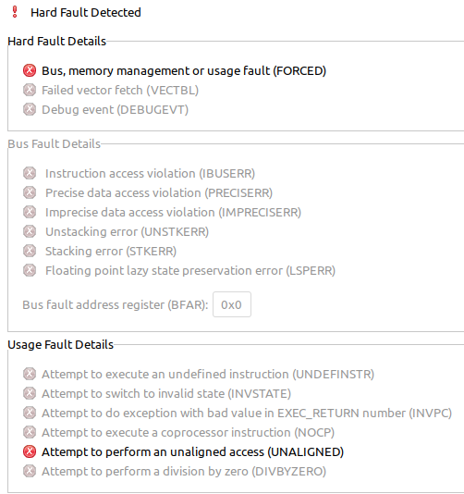464x494 pixels.
Task: Click the VECTBL failed vector fetch indicator icon
Action: (30, 90)
